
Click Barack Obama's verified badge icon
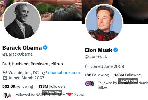pyautogui.click(x=45, y=47)
